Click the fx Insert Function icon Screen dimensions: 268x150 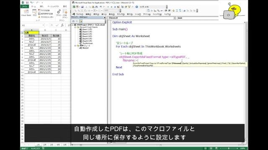(x=62, y=25)
